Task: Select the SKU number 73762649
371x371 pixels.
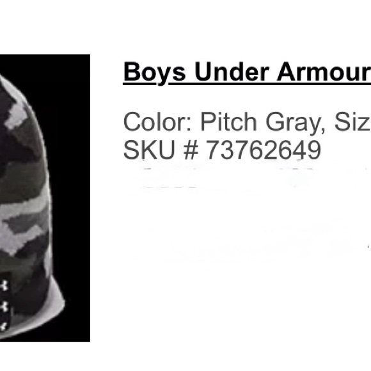Action: click(x=264, y=150)
